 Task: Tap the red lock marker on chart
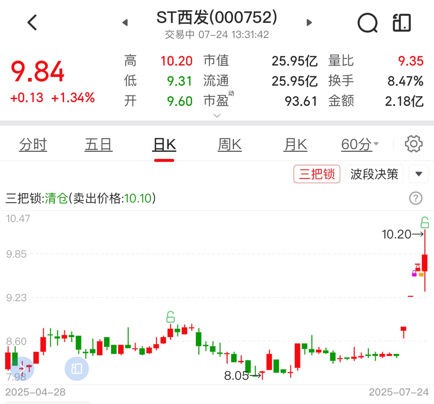[417, 267]
